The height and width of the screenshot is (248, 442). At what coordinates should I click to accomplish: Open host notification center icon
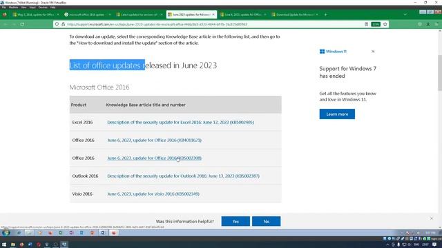[434, 245]
